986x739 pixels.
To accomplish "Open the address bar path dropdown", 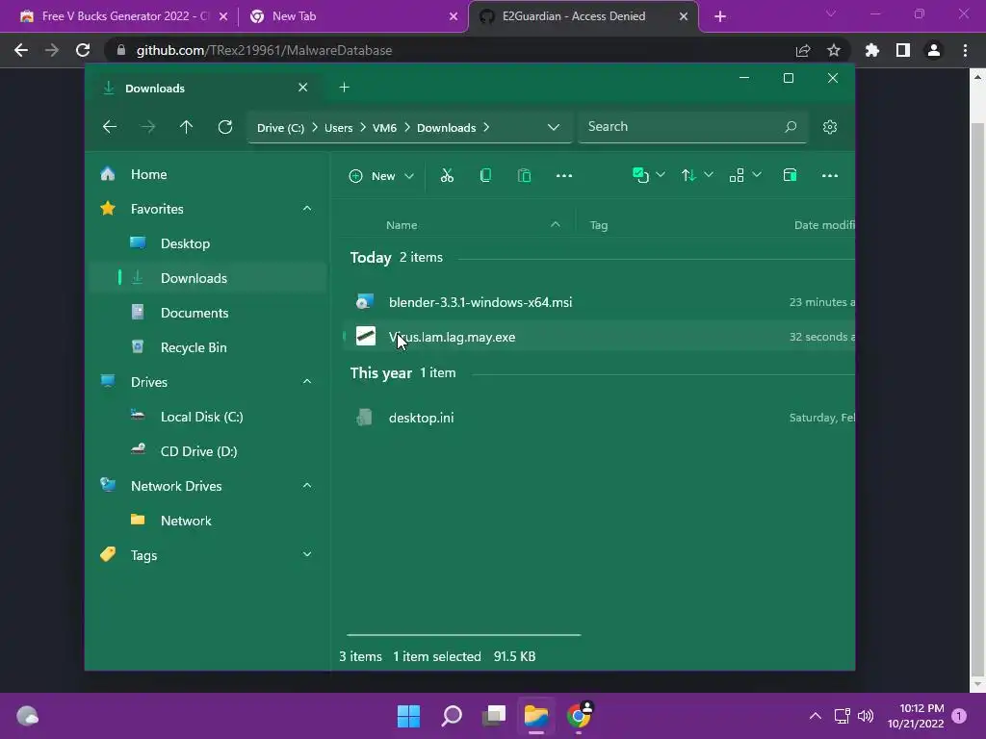I will coord(554,127).
